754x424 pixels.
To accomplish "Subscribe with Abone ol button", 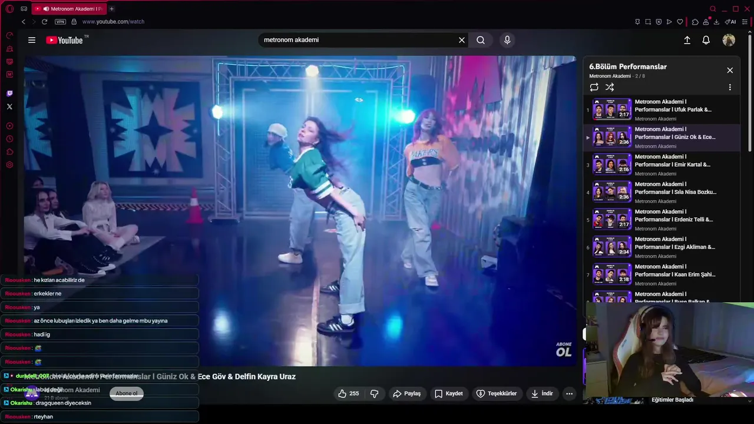I will point(127,393).
